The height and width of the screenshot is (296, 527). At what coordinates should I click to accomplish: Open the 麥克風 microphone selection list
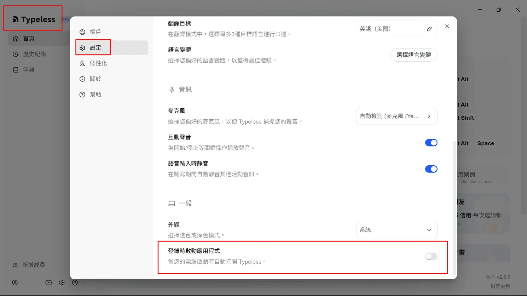[397, 116]
